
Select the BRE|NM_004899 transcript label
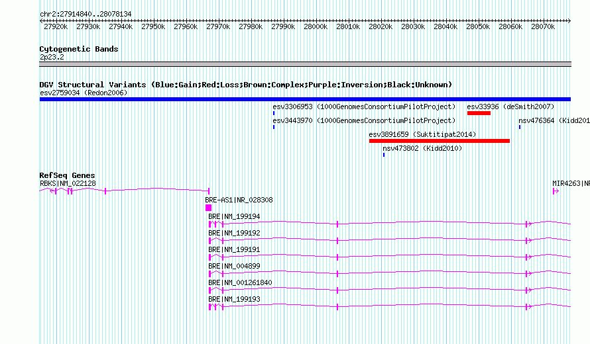click(x=234, y=266)
